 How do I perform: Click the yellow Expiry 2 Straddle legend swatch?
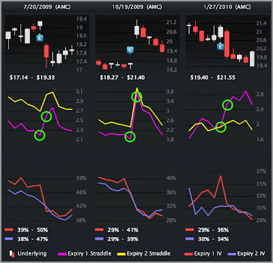[x=121, y=254]
